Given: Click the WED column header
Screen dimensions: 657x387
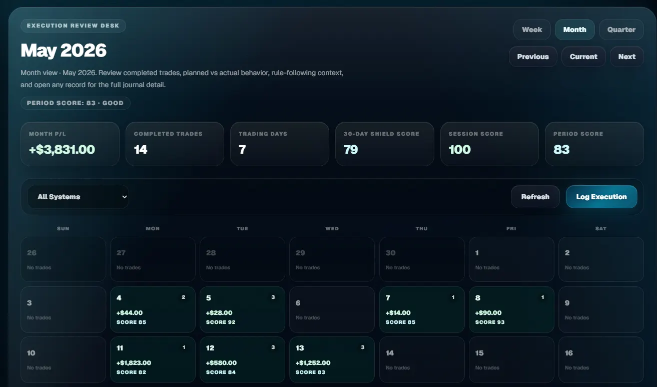Looking at the screenshot, I should tap(332, 228).
